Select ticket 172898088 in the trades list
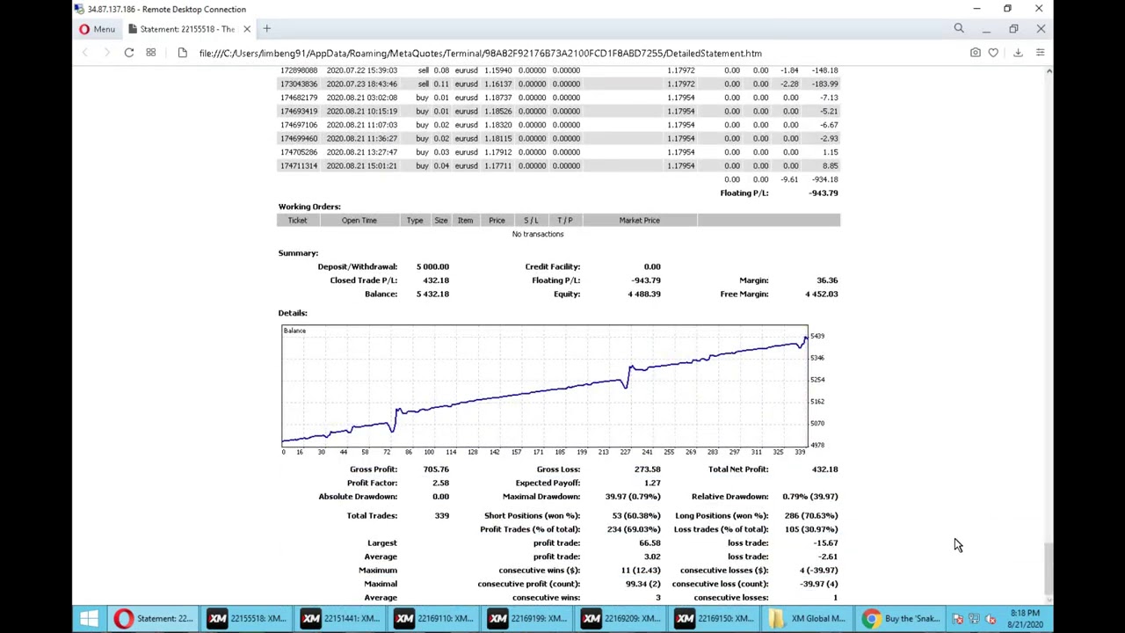This screenshot has height=633, width=1125. [x=299, y=70]
